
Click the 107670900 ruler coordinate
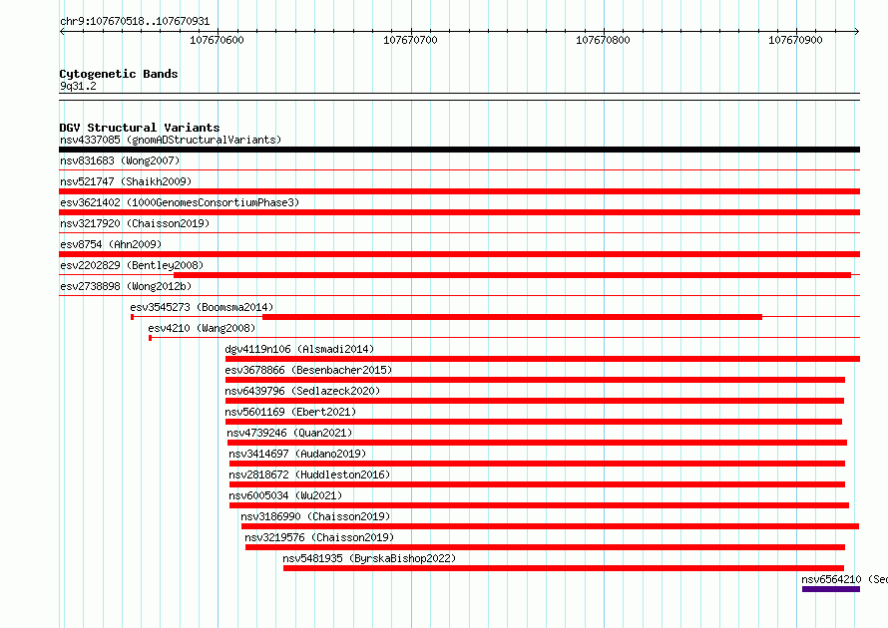click(x=795, y=40)
